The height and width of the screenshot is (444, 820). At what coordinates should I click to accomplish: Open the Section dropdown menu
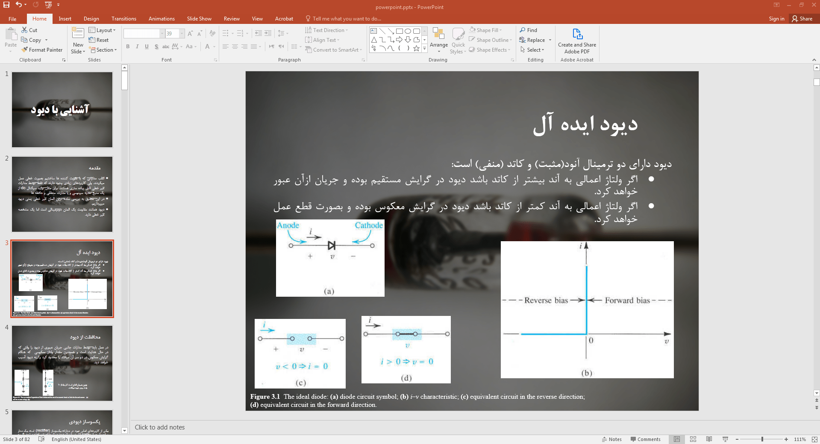(103, 50)
